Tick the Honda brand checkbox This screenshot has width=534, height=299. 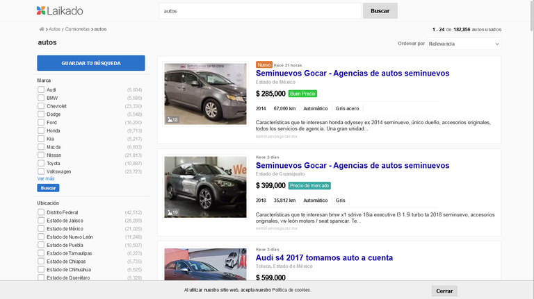tap(41, 130)
